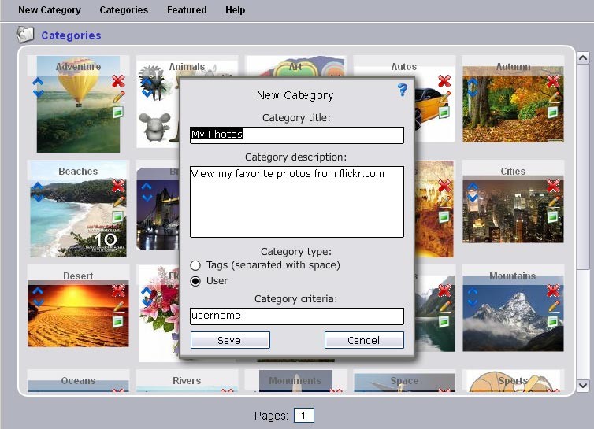
Task: Open the Help menu item
Action: click(x=236, y=10)
